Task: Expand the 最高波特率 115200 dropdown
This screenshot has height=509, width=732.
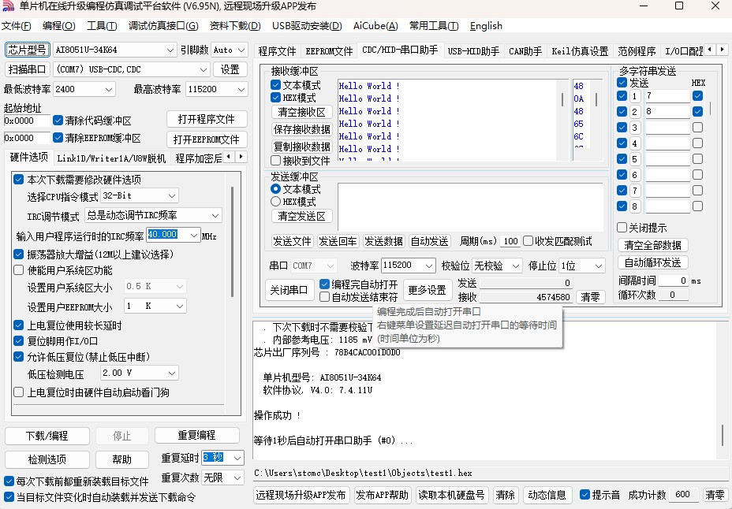Action: click(241, 89)
